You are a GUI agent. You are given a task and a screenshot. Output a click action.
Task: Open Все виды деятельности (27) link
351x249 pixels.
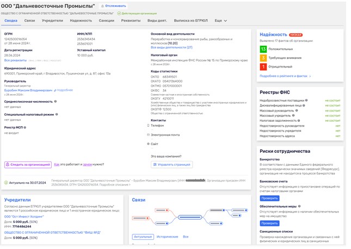(x=171, y=47)
